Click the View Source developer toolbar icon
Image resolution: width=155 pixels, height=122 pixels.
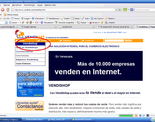click(92, 18)
